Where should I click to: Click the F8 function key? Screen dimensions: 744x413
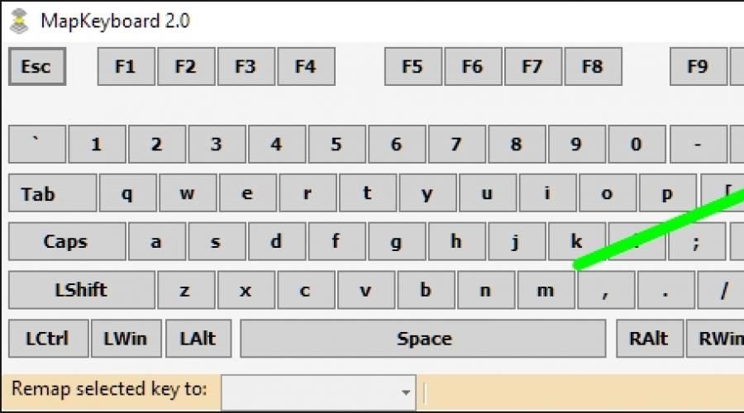(592, 67)
